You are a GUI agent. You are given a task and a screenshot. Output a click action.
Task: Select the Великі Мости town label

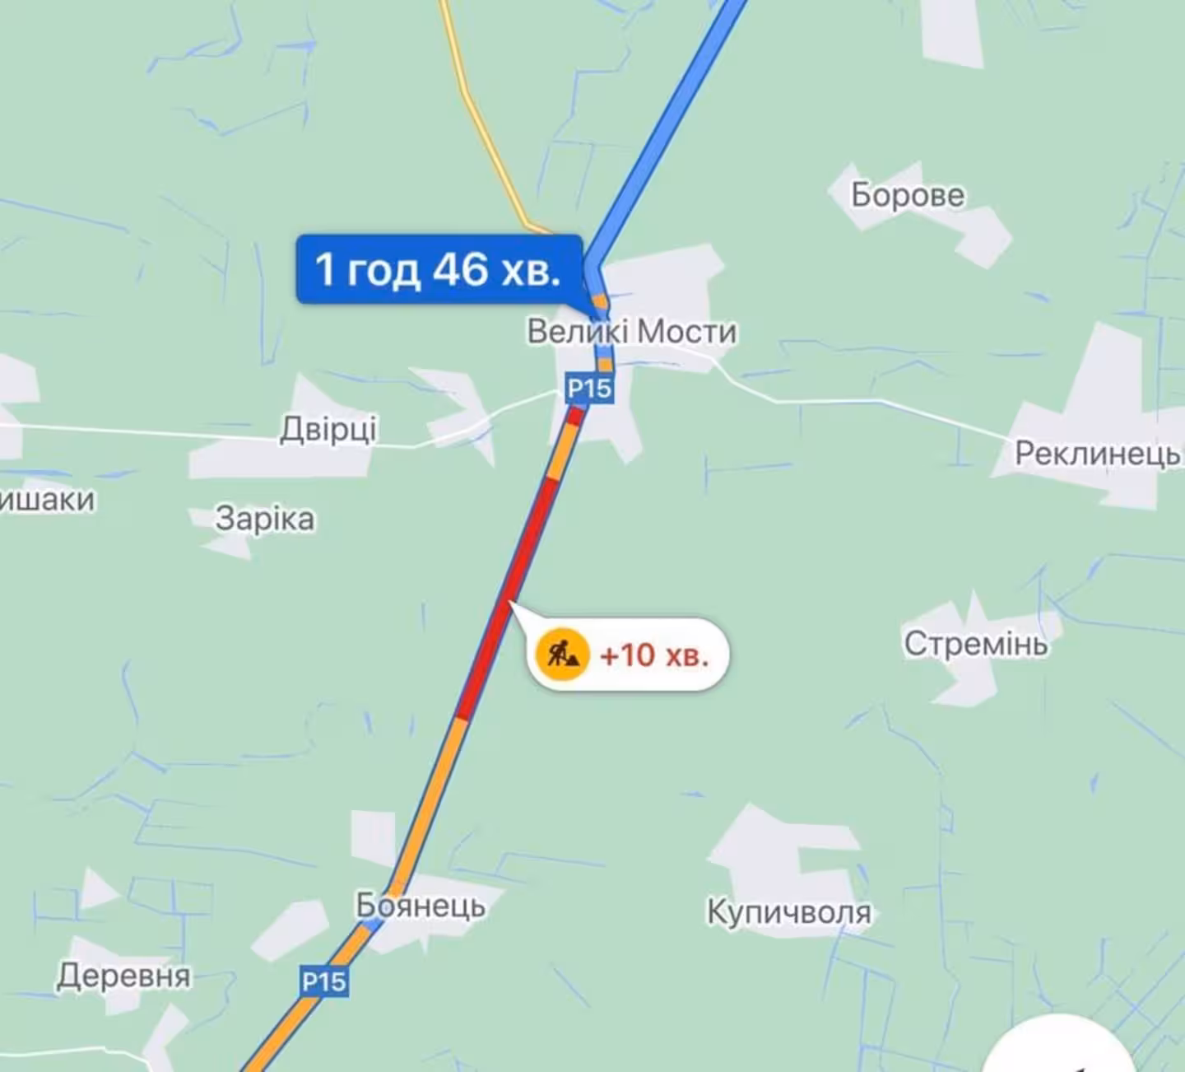point(632,332)
